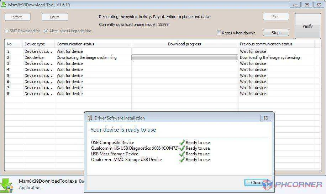Image resolution: width=326 pixels, height=194 pixels.
Task: Click 'Currently download phone model: 15399' text
Action: click(134, 24)
